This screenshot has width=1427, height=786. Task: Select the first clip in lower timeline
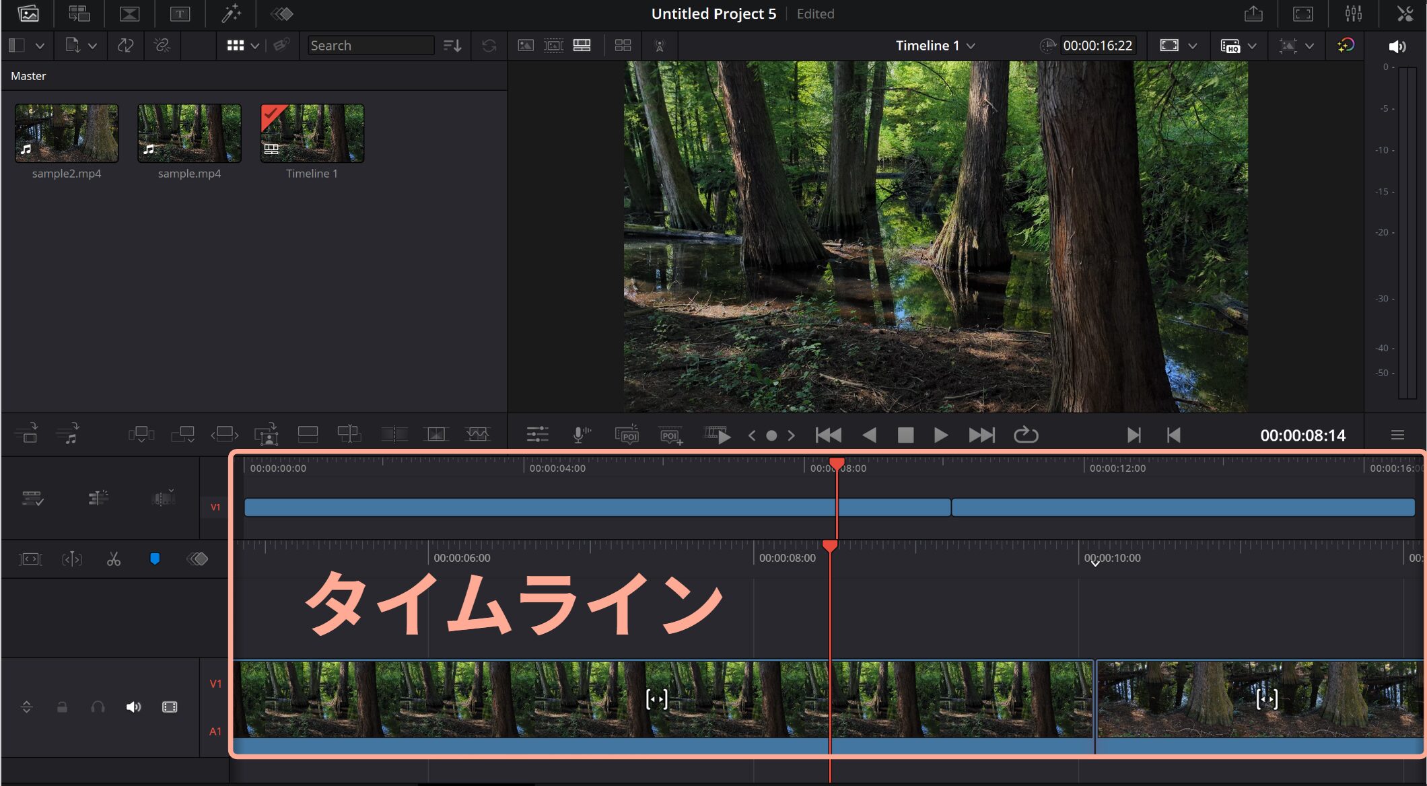click(663, 707)
